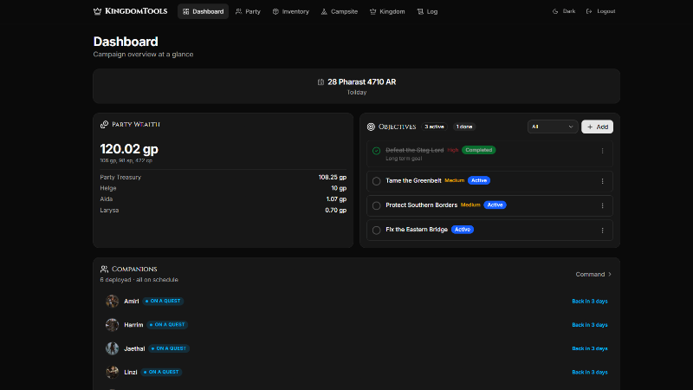
Task: Click the Protect Southern Borders objective title
Action: point(421,205)
